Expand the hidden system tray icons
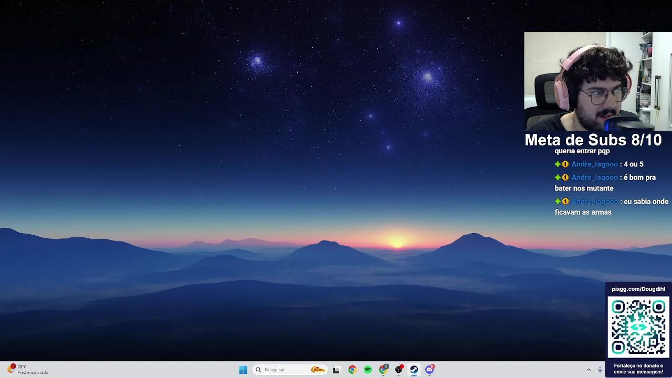The height and width of the screenshot is (378, 672). pos(589,370)
